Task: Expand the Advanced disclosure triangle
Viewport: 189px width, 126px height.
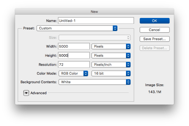Action: (26, 93)
